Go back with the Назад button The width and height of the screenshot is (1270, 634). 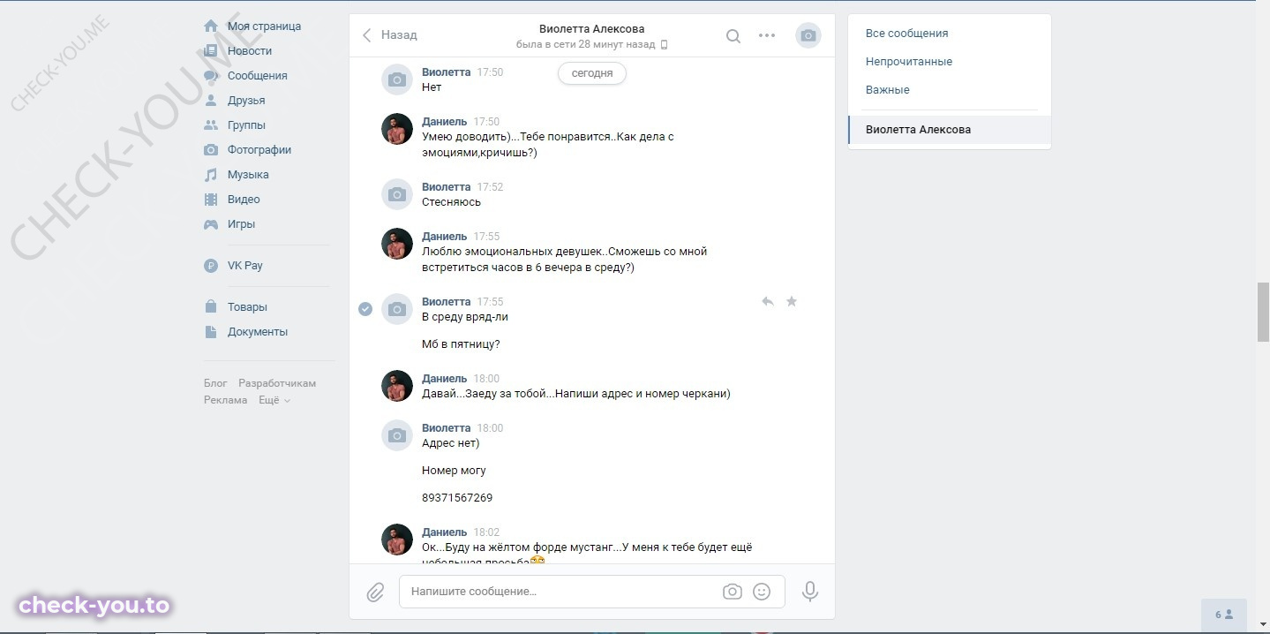click(389, 35)
